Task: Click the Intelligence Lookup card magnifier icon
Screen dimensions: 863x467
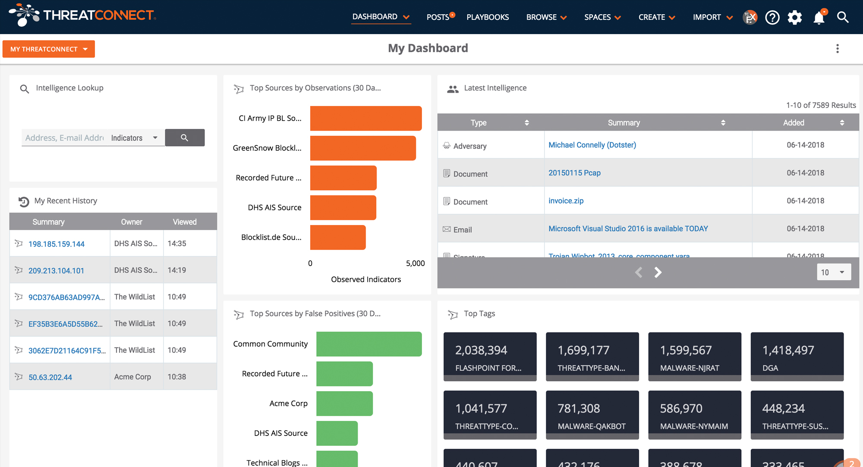Action: click(x=25, y=89)
